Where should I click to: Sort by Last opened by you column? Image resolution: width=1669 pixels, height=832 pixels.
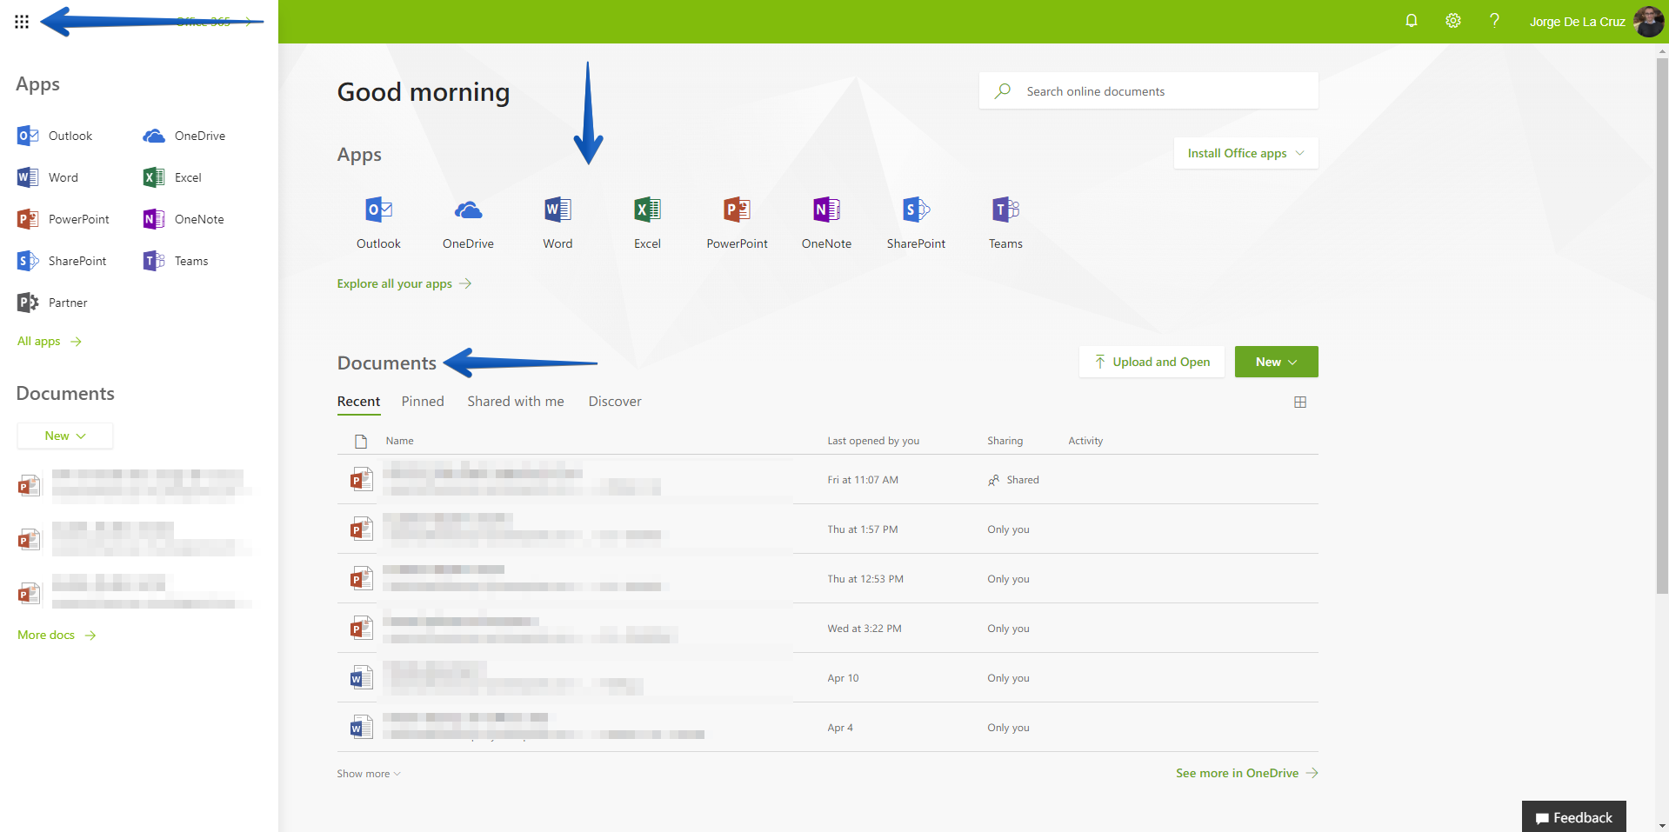tap(873, 441)
